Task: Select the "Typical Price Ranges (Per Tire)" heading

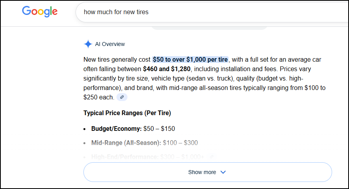Action: pos(127,113)
